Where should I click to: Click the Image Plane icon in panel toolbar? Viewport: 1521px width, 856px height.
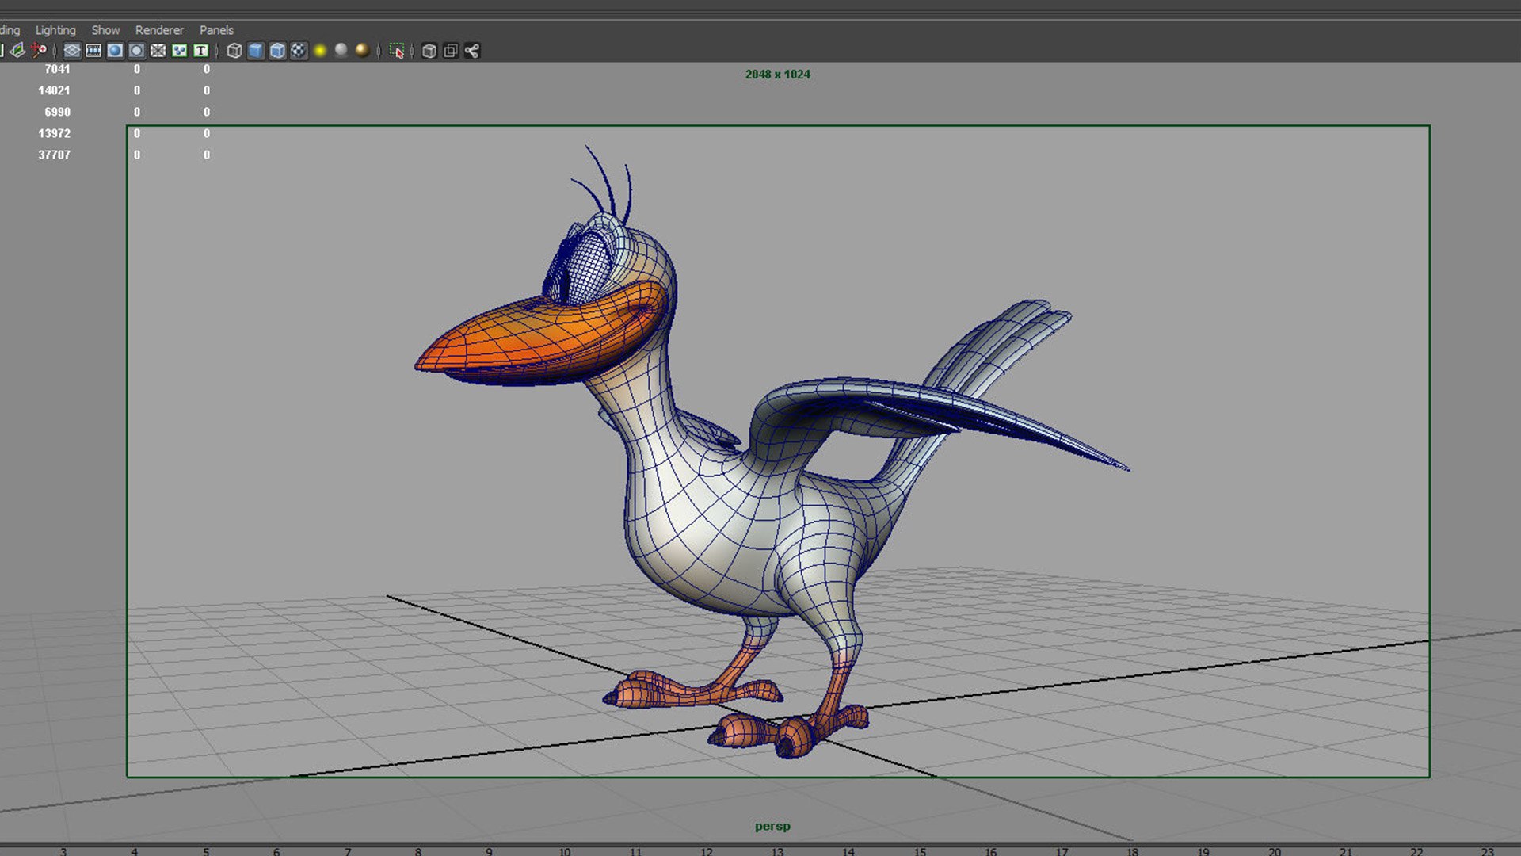17,51
